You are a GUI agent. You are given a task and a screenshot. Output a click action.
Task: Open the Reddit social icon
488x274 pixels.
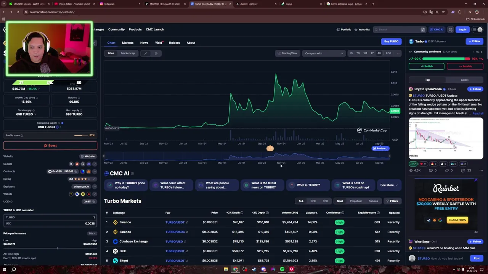(x=77, y=164)
